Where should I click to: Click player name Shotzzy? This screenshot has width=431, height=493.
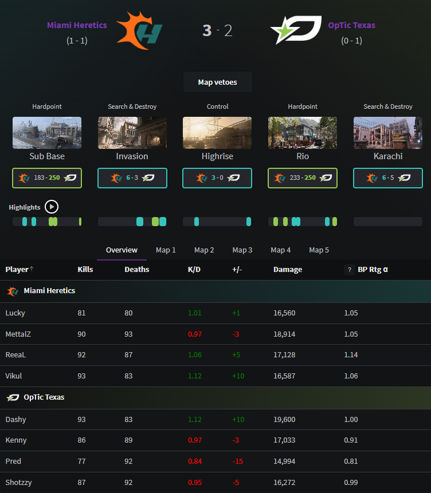coord(18,483)
